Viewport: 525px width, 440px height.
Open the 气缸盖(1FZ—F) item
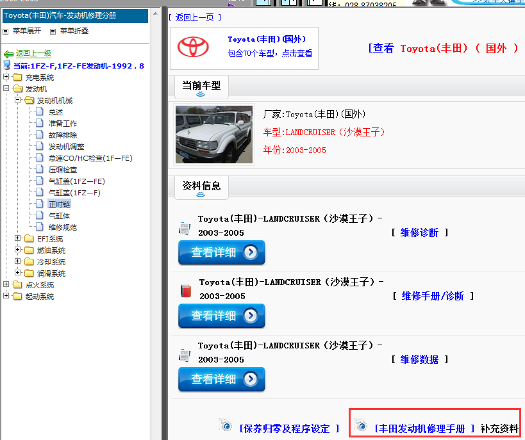[x=74, y=193]
